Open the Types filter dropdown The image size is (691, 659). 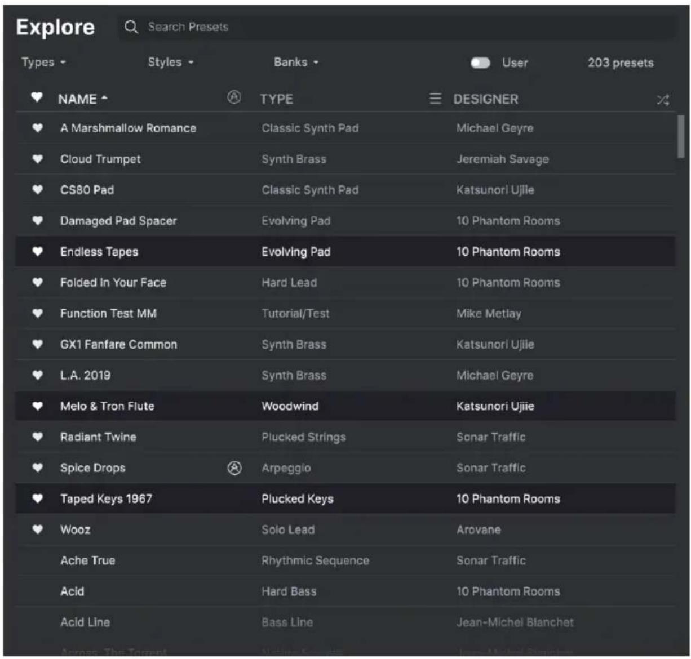pos(43,63)
